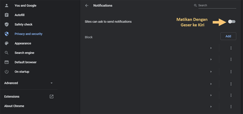The height and width of the screenshot is (114, 243).
Task: Click the Appearance palette icon
Action: pos(7,43)
